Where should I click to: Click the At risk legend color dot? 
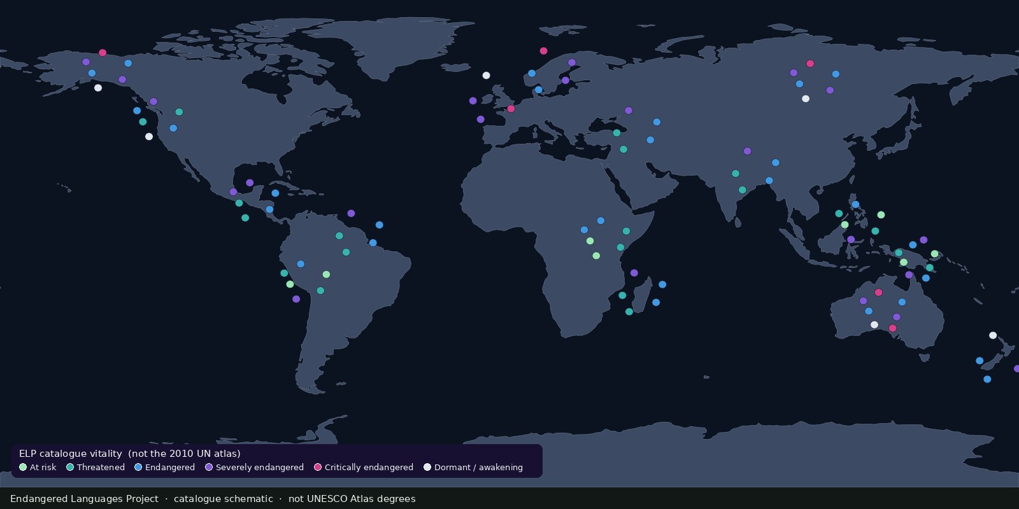click(x=23, y=467)
